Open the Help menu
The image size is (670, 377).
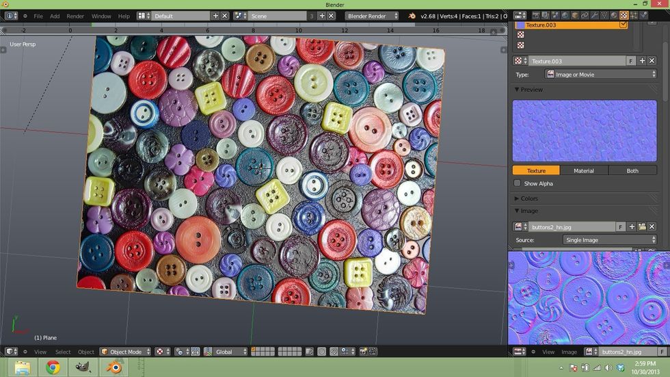coord(124,16)
